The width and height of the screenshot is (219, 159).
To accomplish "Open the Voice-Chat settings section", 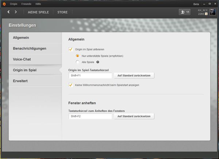I will coord(35,59).
